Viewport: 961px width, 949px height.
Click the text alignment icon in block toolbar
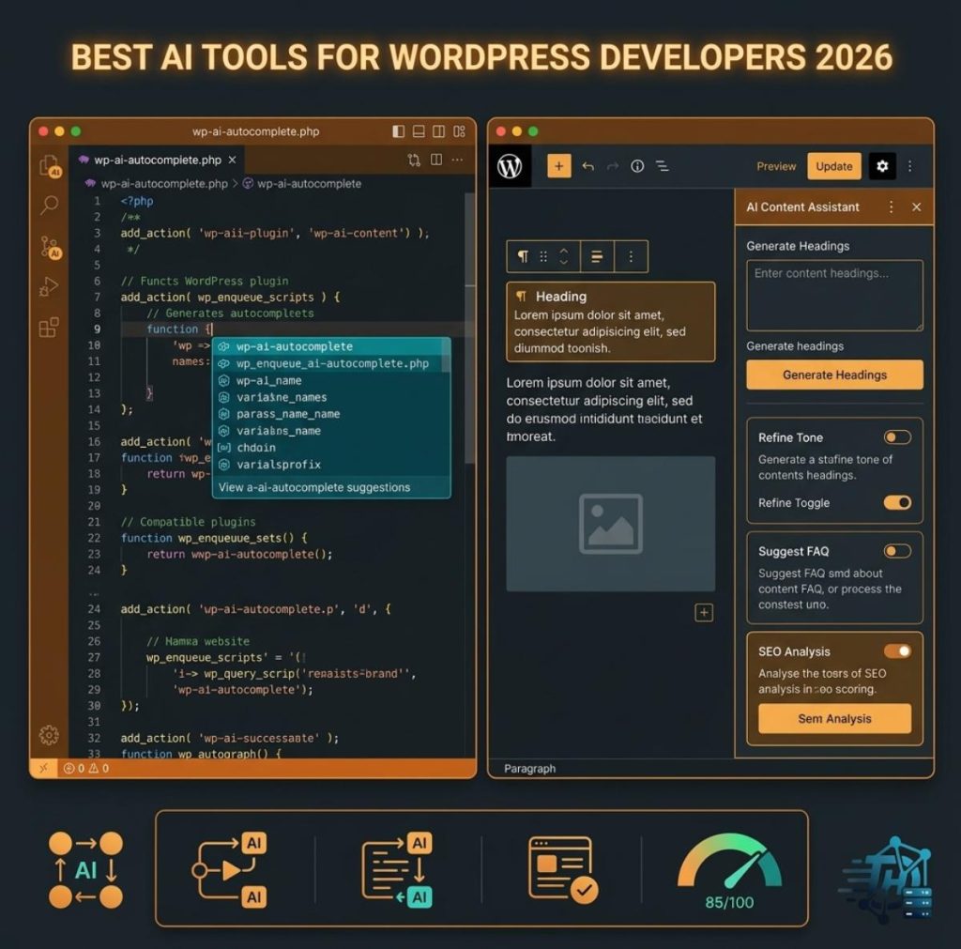point(596,256)
